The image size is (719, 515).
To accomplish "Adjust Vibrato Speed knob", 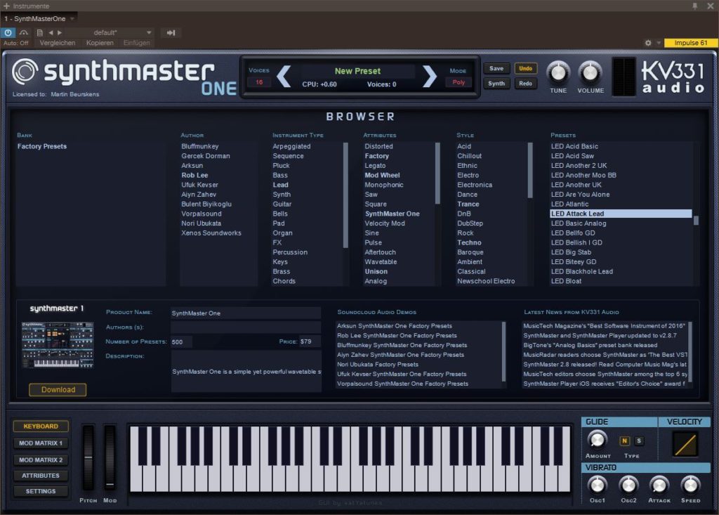I will click(691, 485).
